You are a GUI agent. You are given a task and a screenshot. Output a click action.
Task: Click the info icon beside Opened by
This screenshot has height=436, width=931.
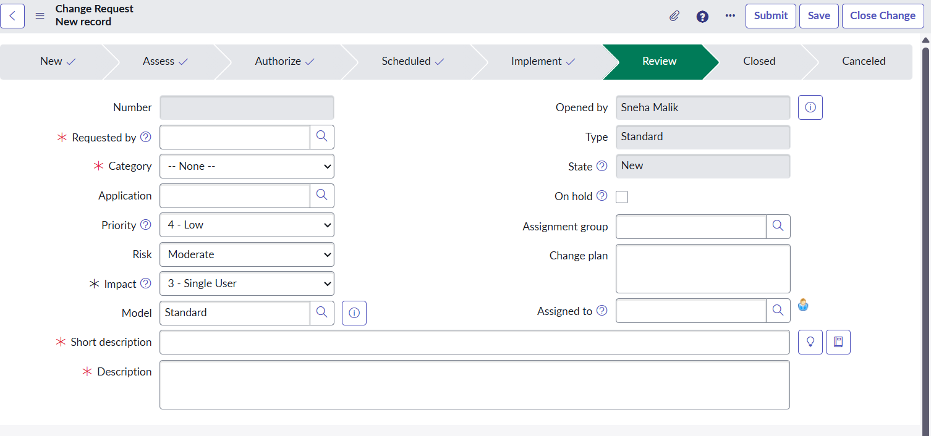click(810, 107)
